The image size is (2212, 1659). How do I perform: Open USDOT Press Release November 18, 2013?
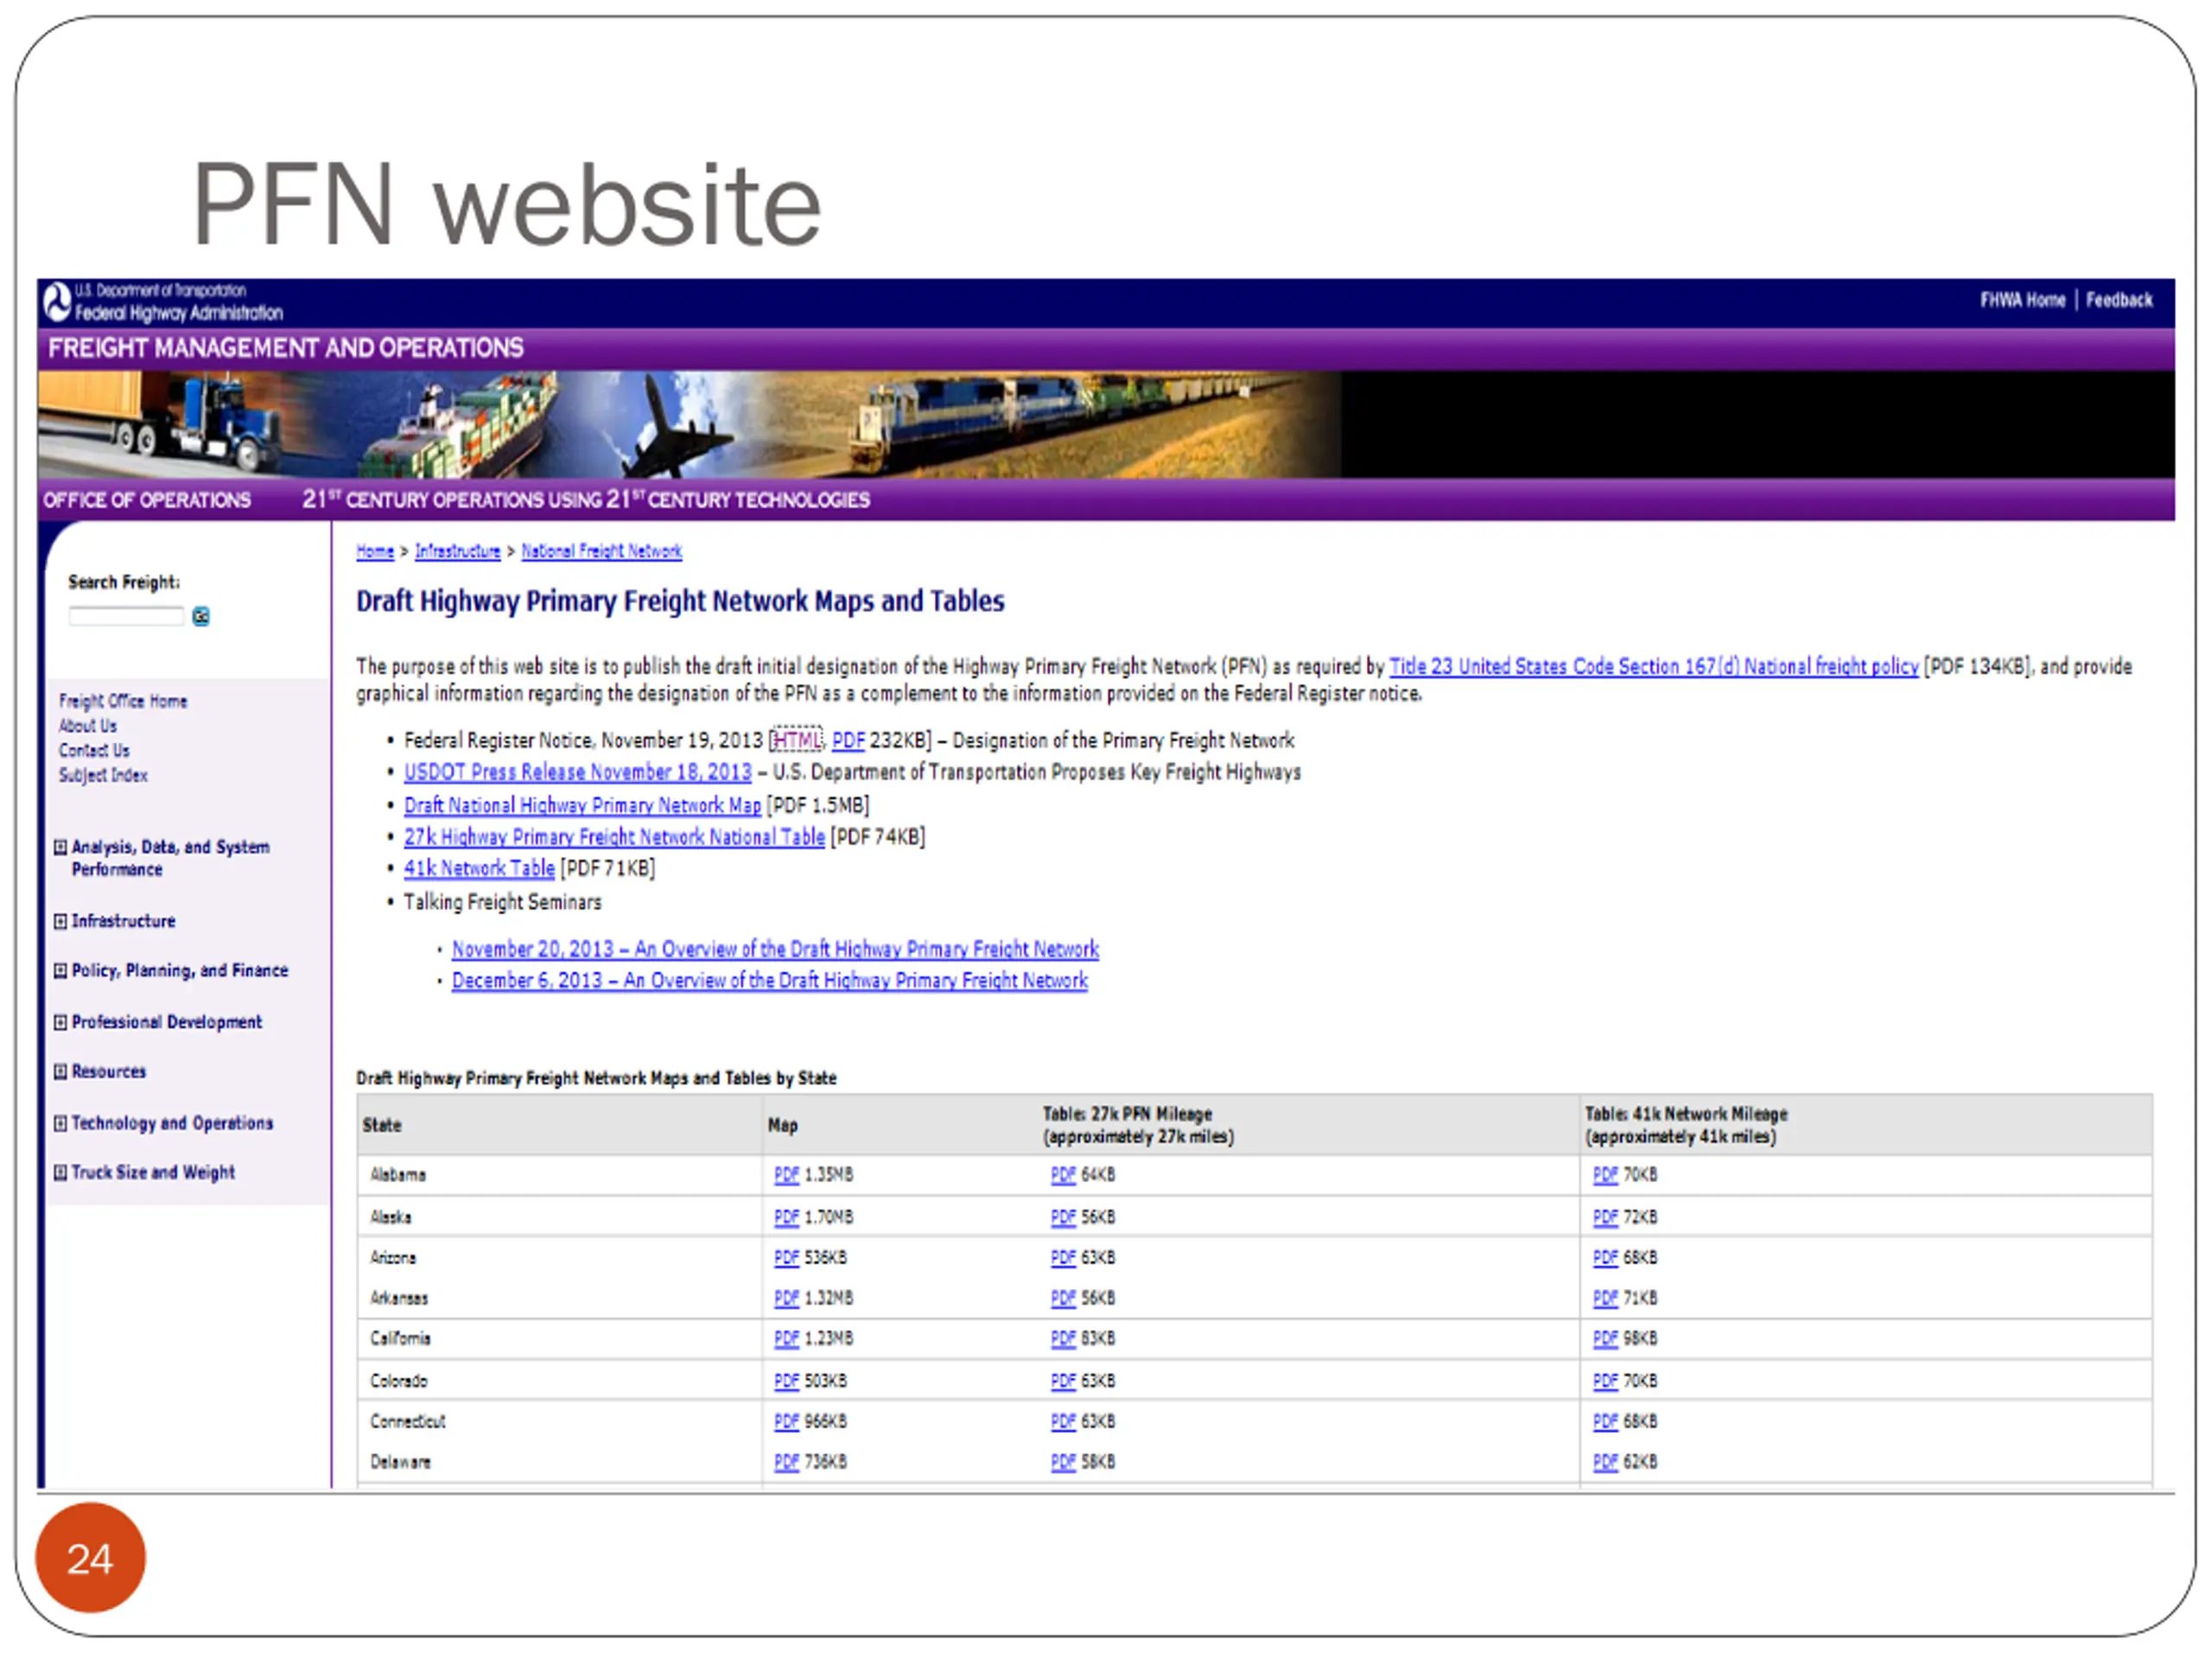click(578, 772)
